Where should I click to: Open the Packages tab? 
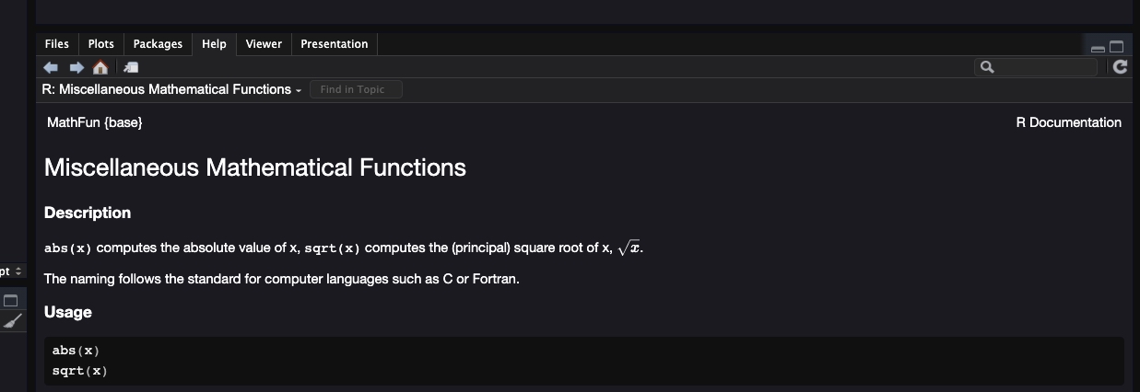[158, 44]
